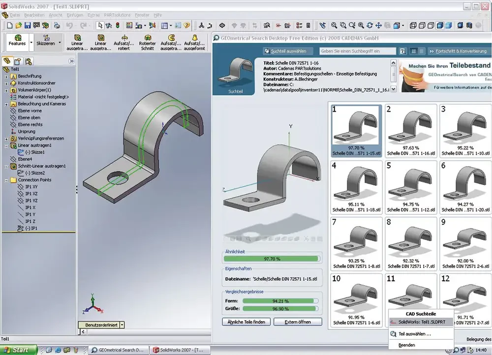Select Shaded with edges display style
Image resolution: width=492 pixels, height=355 pixels.
(x=440, y=26)
